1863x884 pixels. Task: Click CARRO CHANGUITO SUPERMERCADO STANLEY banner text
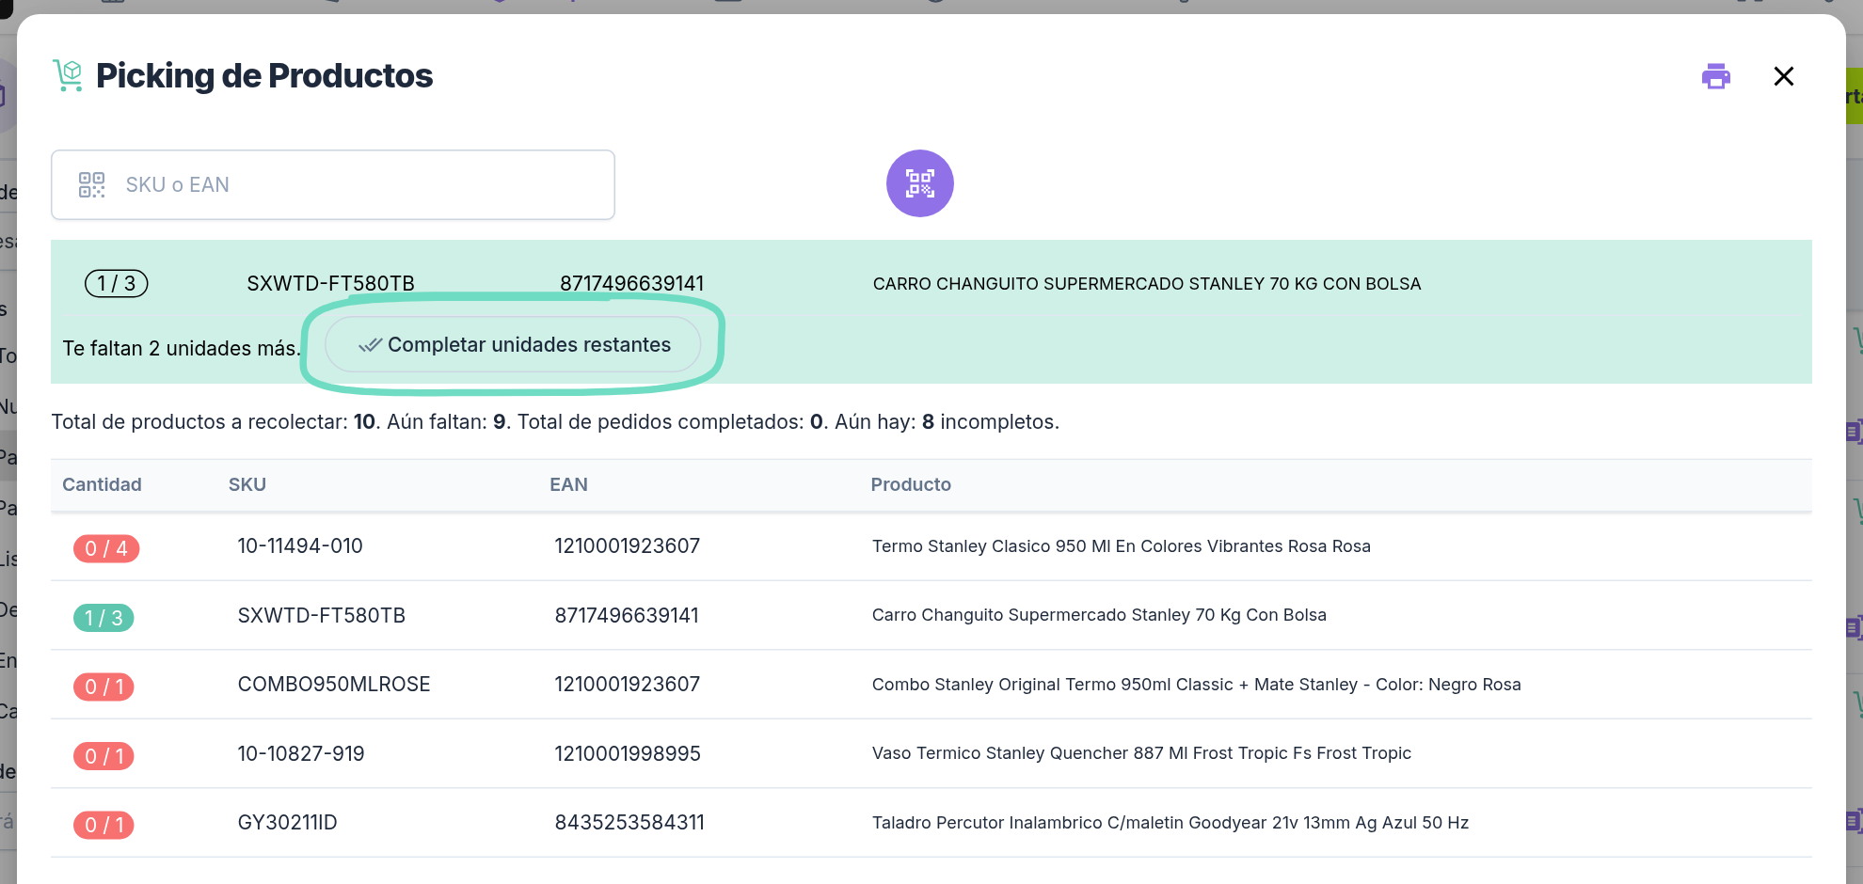[x=1147, y=284]
